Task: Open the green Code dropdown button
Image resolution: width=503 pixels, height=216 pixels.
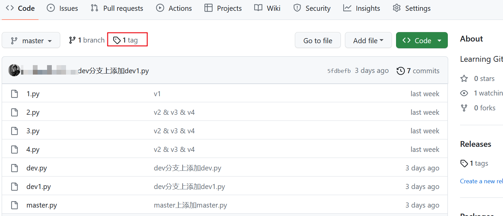Action: point(422,40)
